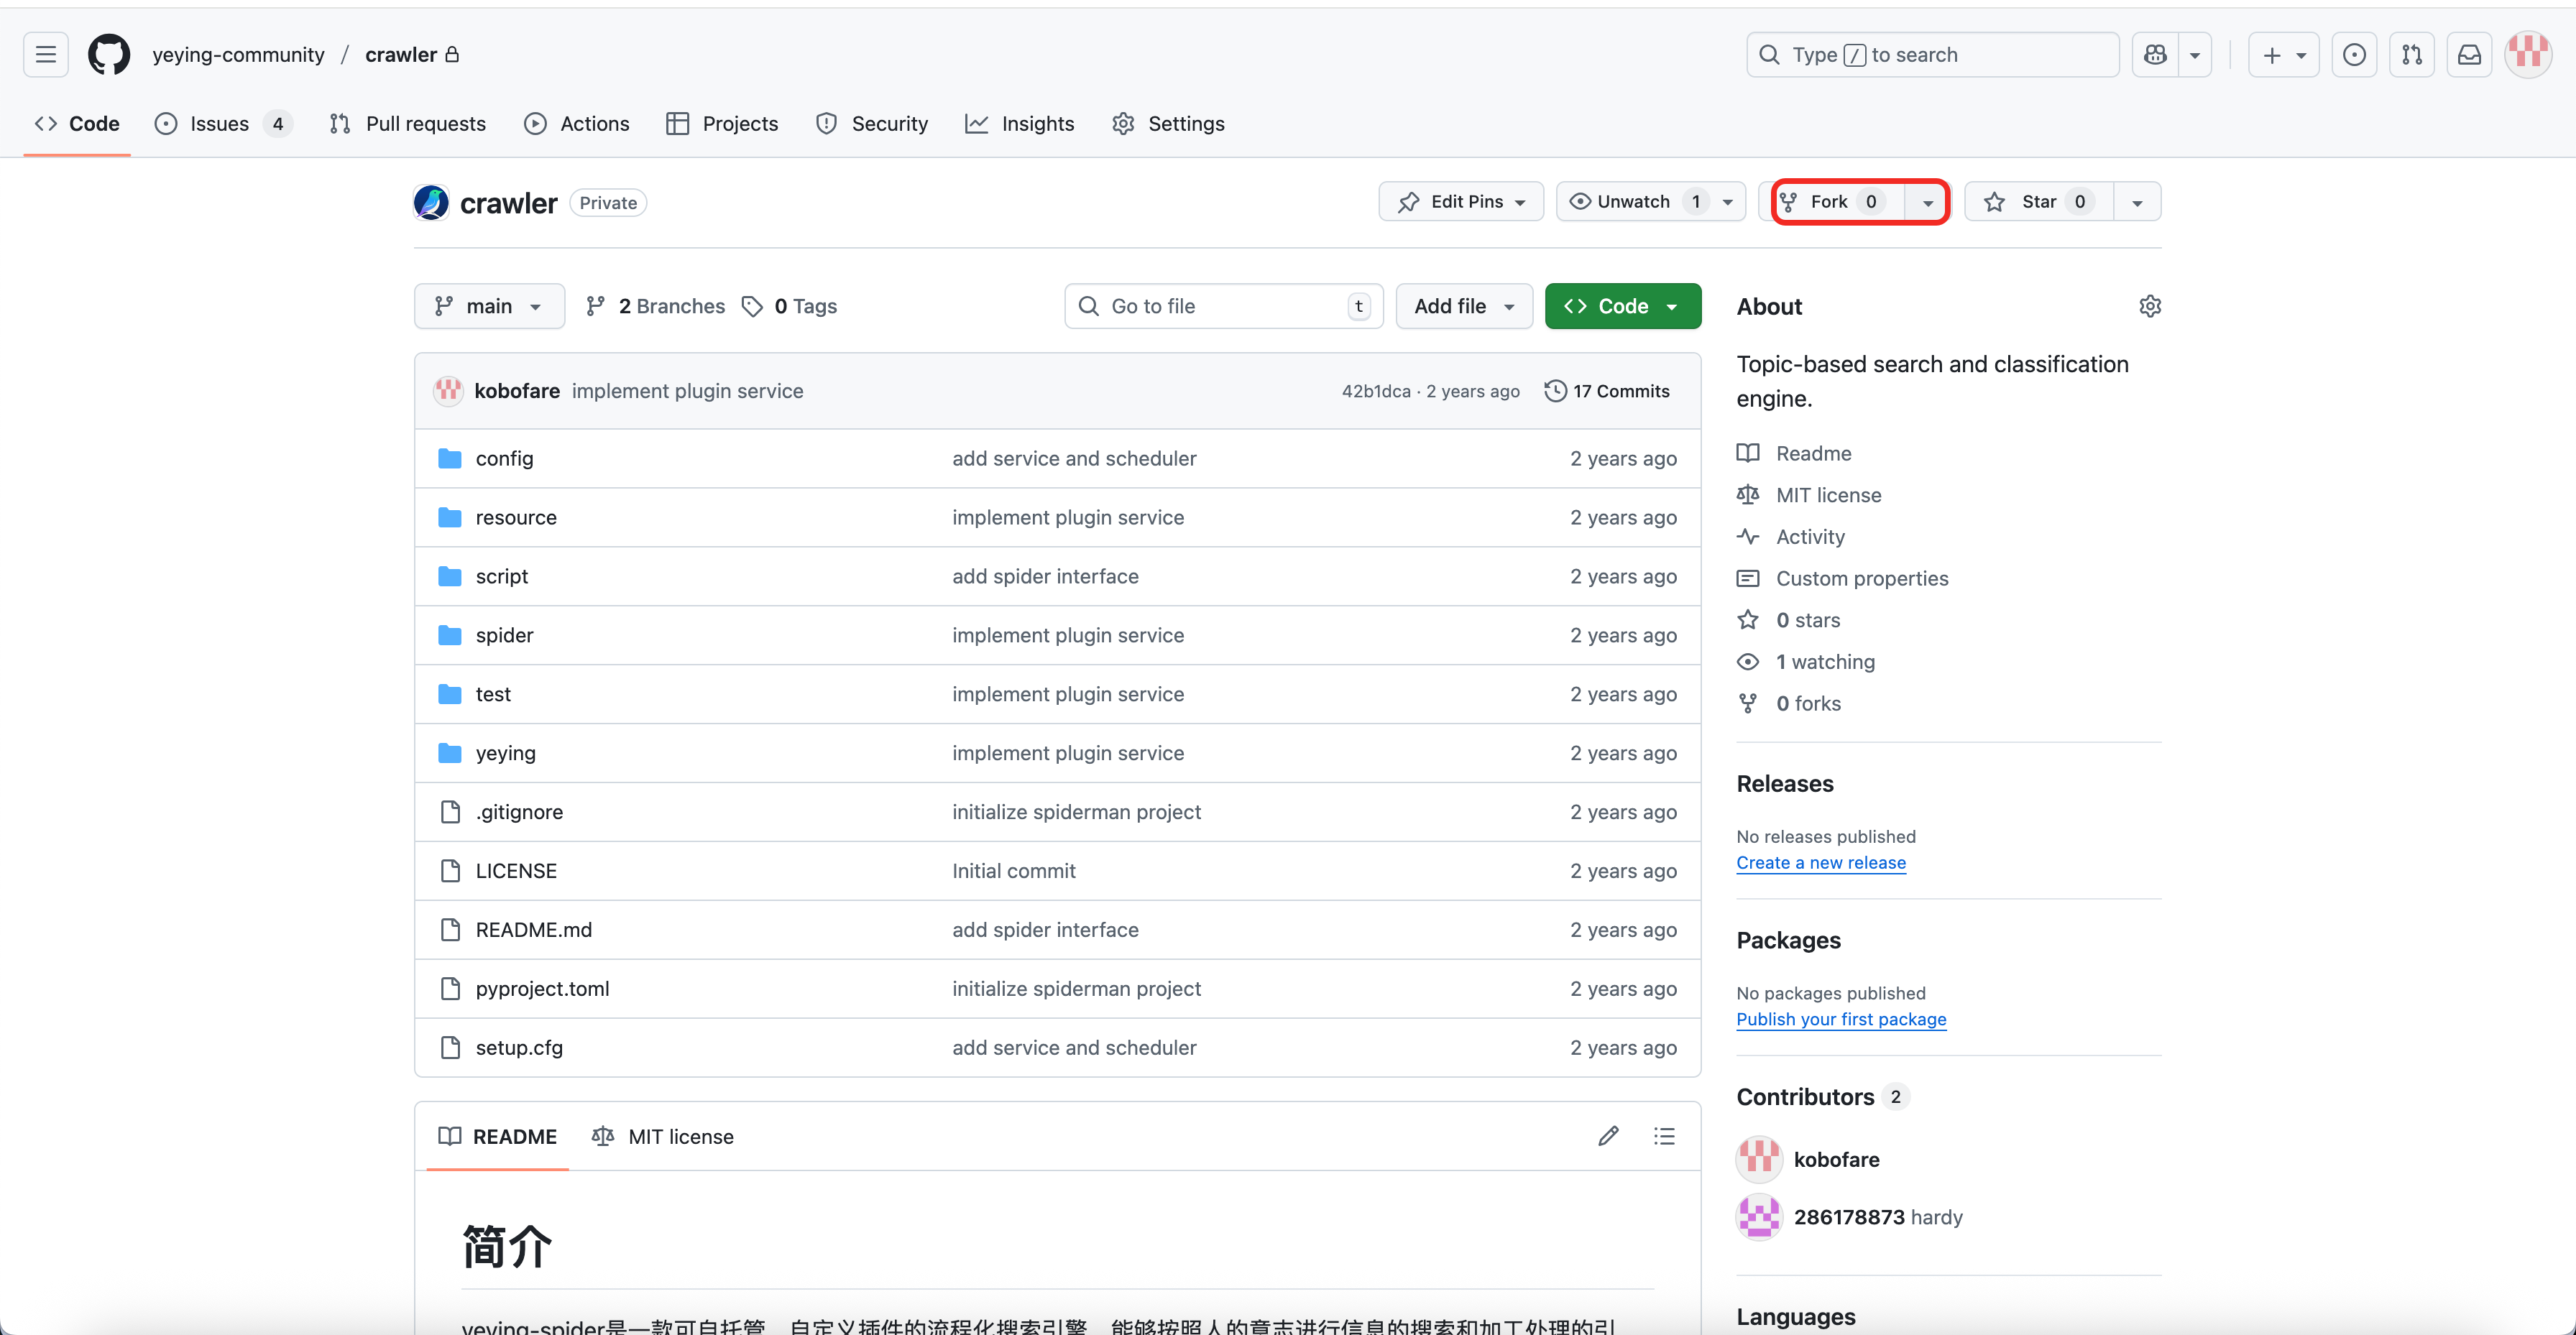Image resolution: width=2576 pixels, height=1335 pixels.
Task: Edit the README with pencil icon
Action: (1608, 1136)
